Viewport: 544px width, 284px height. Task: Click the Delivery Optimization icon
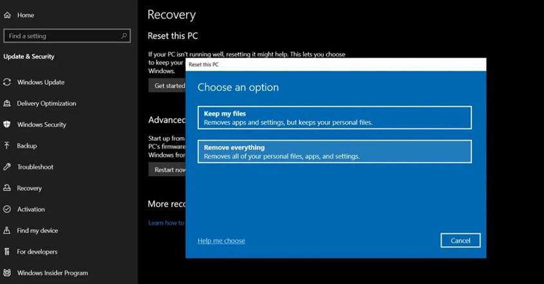[7, 103]
